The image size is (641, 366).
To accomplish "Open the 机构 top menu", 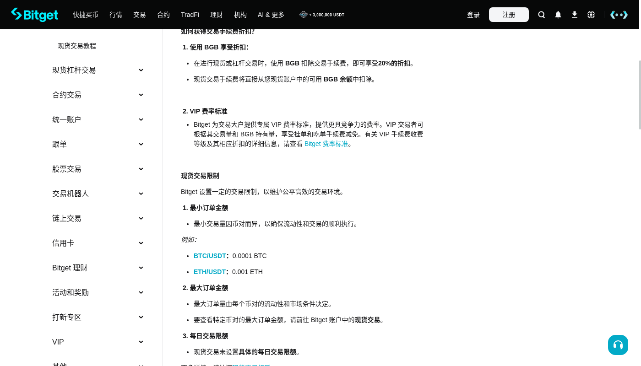I will pyautogui.click(x=240, y=15).
